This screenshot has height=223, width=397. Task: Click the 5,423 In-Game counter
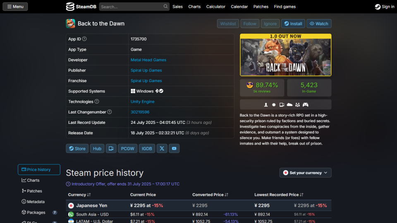309,88
